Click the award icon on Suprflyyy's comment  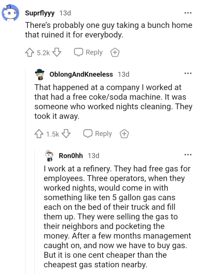coord(115,52)
